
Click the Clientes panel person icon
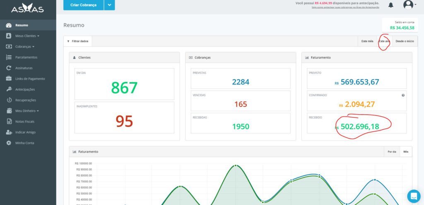[x=75, y=58]
